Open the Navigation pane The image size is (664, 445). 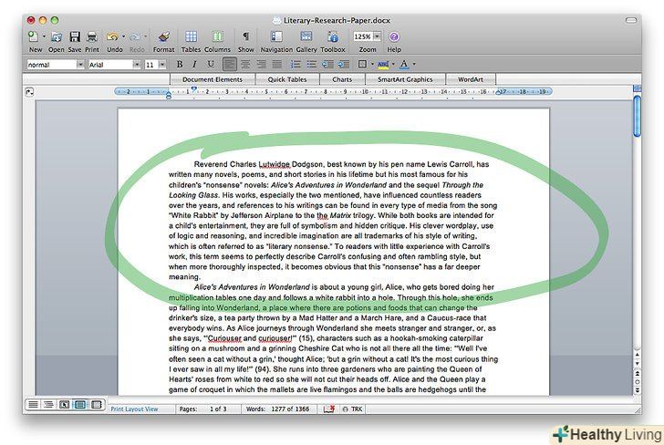pyautogui.click(x=276, y=36)
